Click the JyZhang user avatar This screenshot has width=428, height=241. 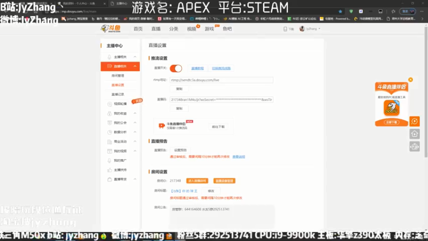(x=302, y=29)
